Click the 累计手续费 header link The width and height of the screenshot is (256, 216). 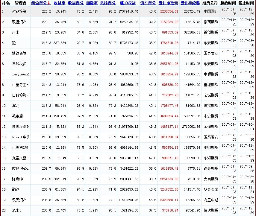point(190,3)
